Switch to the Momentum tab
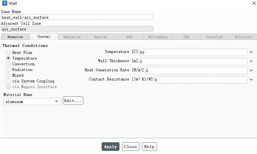257x154 pixels. tap(15, 37)
